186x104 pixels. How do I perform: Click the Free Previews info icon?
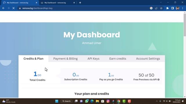point(158,80)
